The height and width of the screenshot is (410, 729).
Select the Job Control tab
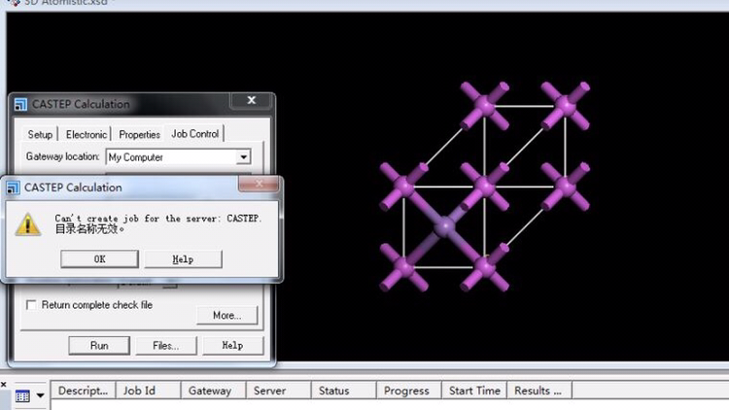pyautogui.click(x=194, y=134)
